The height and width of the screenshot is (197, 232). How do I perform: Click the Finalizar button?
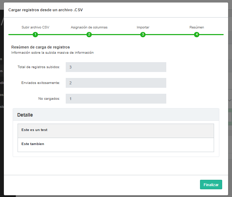pyautogui.click(x=211, y=184)
